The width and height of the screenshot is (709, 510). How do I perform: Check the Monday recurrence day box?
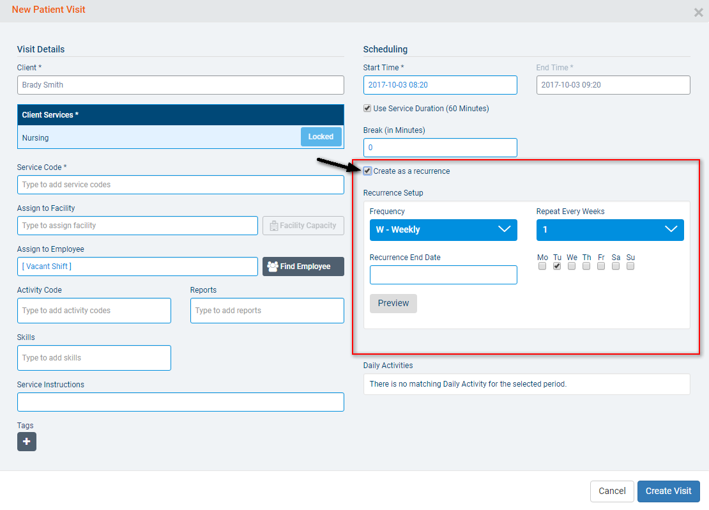[542, 267]
